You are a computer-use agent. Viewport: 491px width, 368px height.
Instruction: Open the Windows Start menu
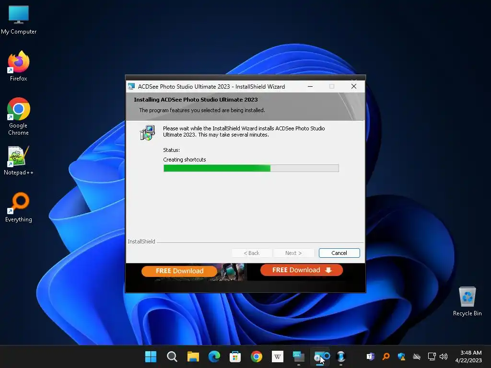151,356
